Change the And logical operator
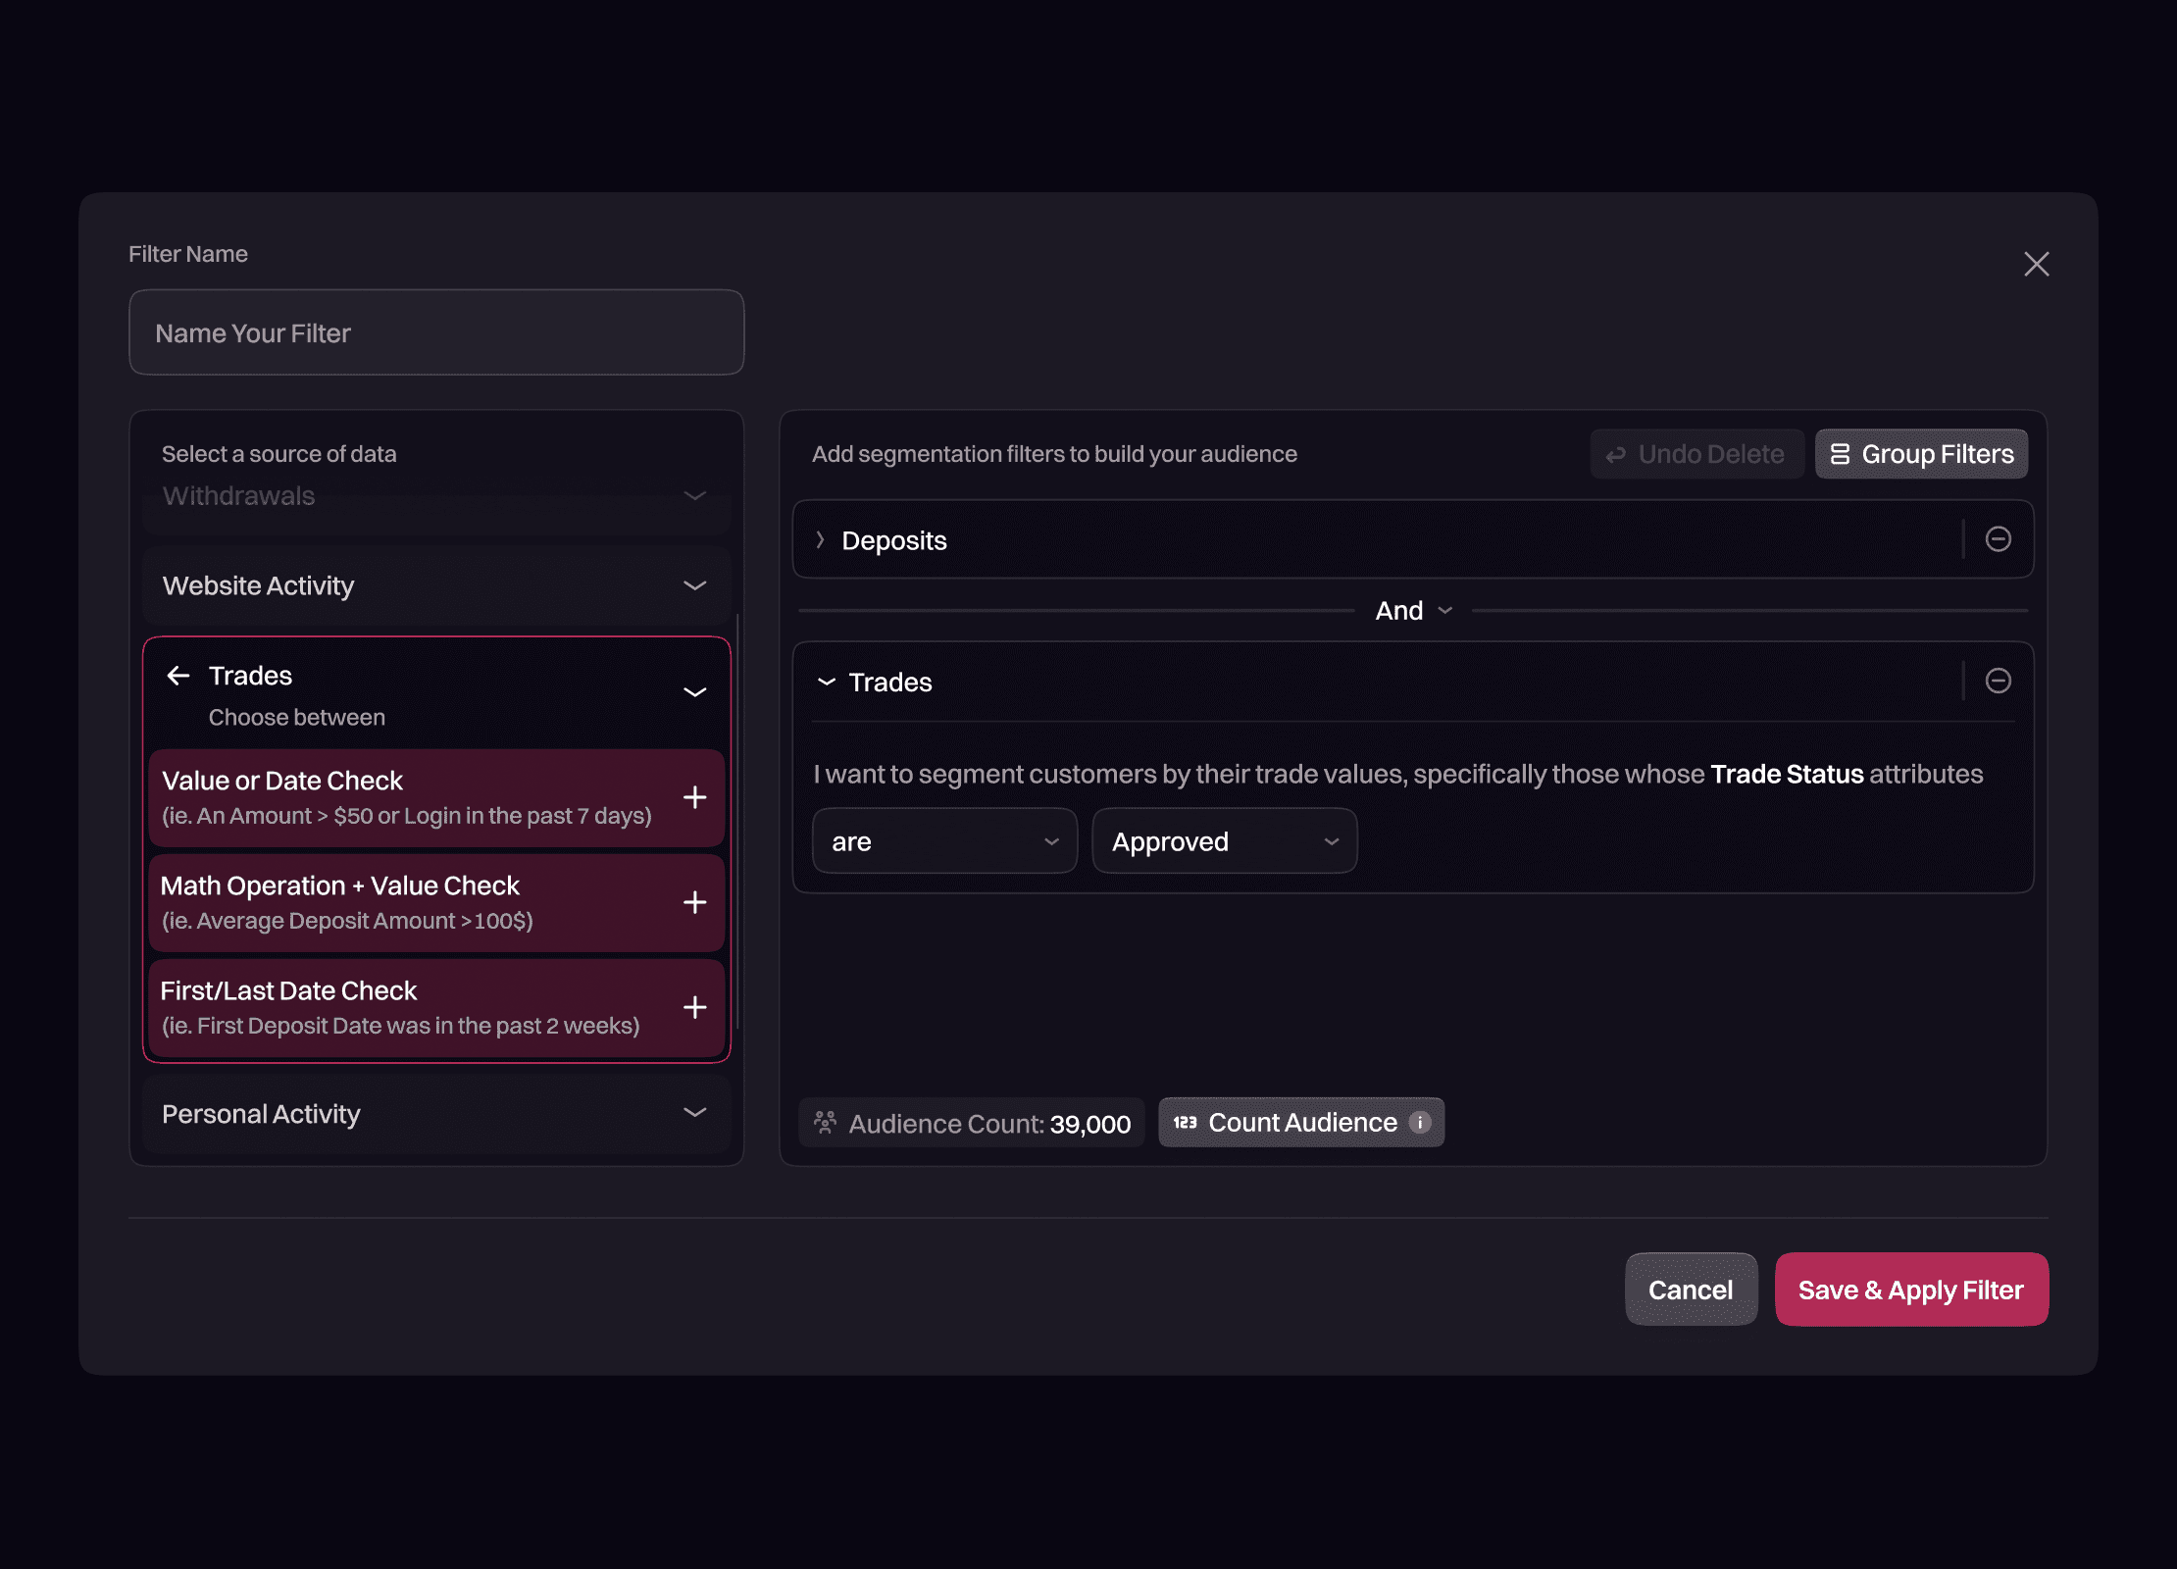The height and width of the screenshot is (1569, 2177). pyautogui.click(x=1412, y=611)
